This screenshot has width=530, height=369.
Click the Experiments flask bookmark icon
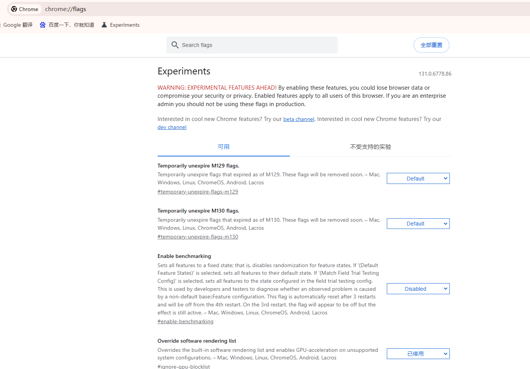tap(104, 25)
